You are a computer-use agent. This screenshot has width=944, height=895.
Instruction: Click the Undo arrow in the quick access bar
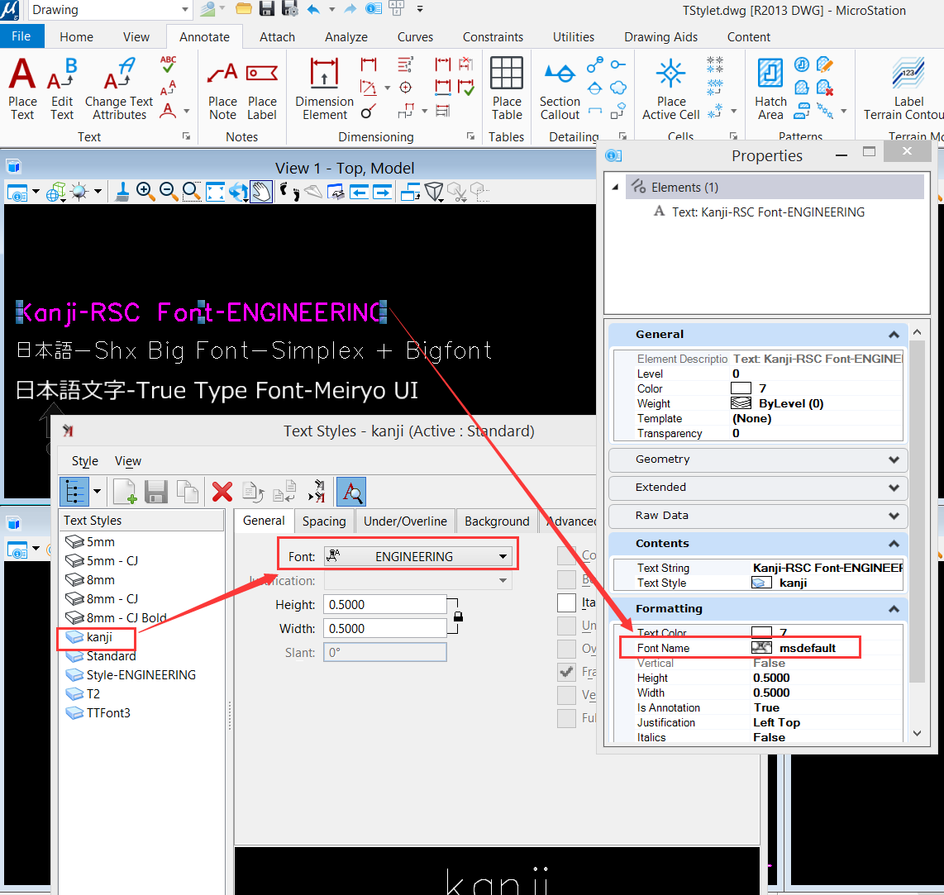[x=313, y=9]
